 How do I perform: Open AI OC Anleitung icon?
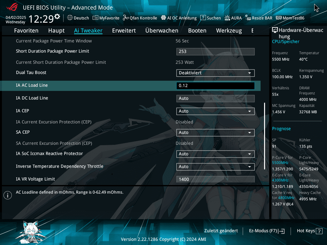163,18
